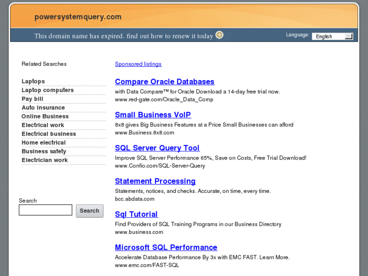The width and height of the screenshot is (368, 276).
Task: Select Pay bill related search
Action: point(32,99)
